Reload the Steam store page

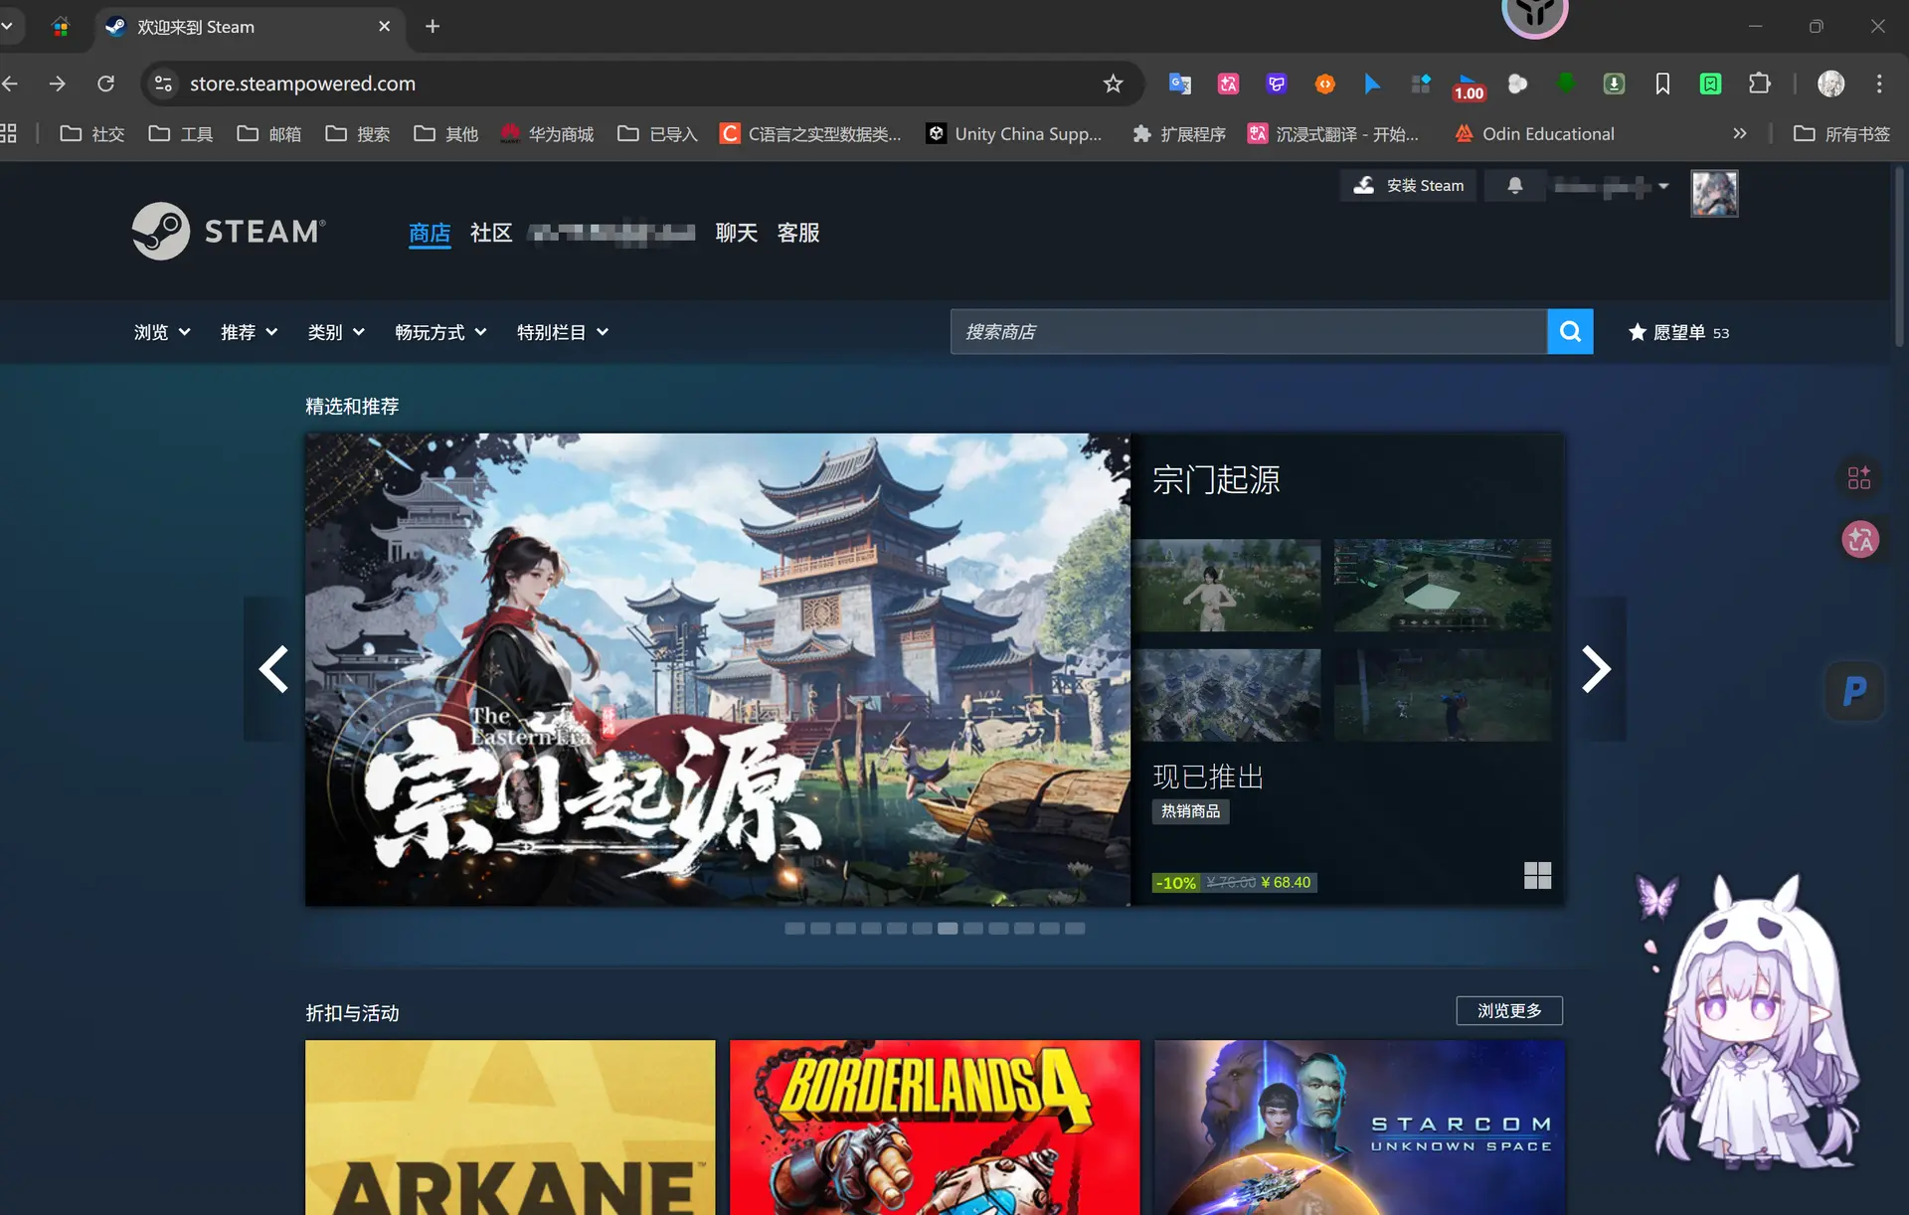pyautogui.click(x=105, y=85)
